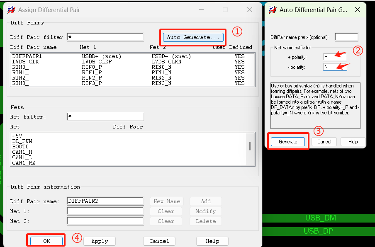The width and height of the screenshot is (375, 247).
Task: Click the Assign Differential Pair title icon
Action: click(11, 10)
